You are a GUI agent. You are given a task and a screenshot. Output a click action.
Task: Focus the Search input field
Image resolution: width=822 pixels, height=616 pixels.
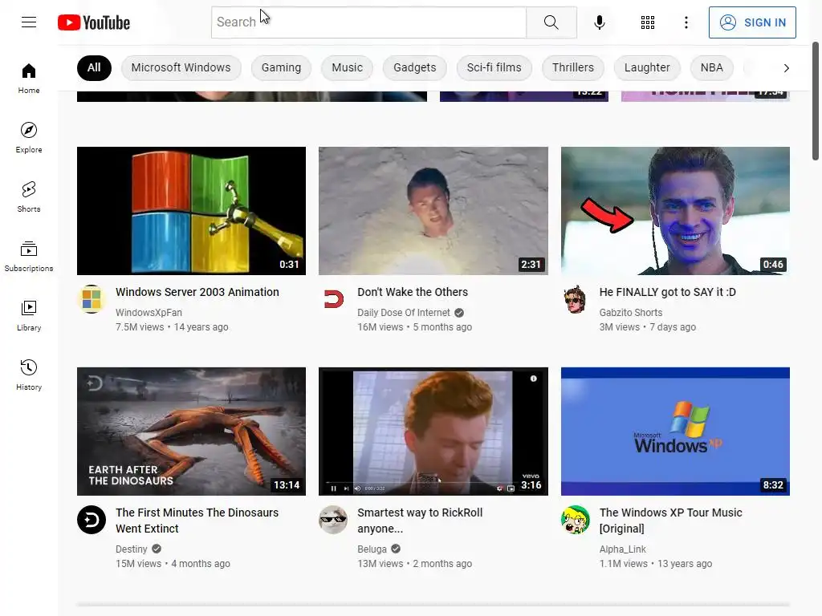[x=368, y=22]
